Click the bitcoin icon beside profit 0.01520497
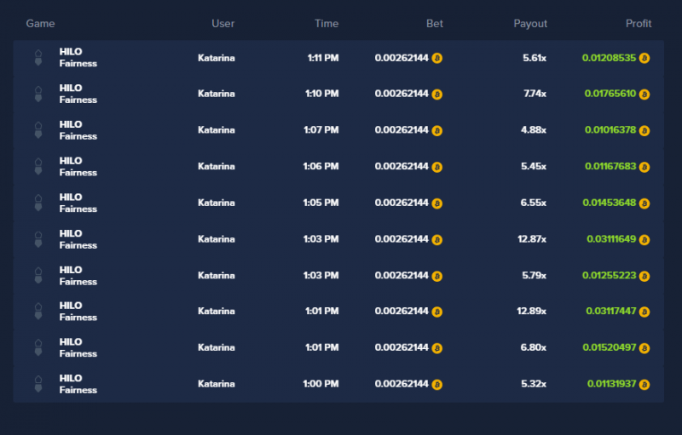 click(644, 348)
